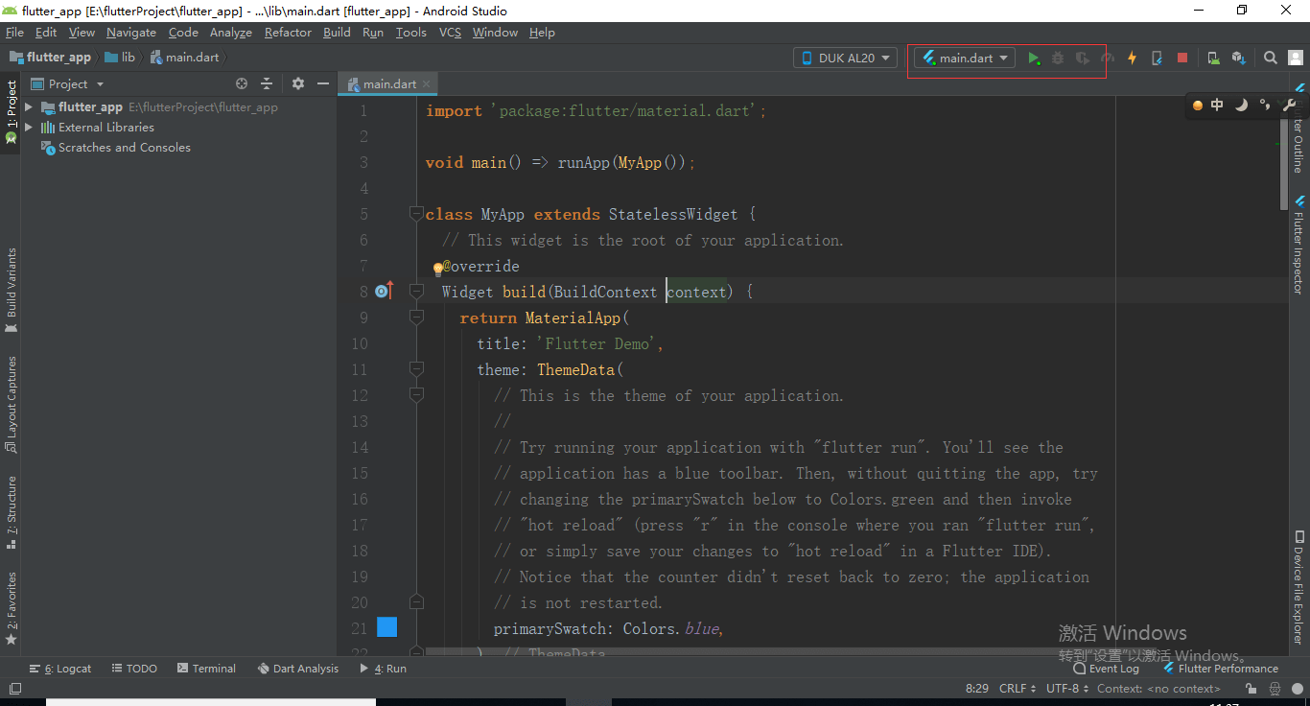Screen dimensions: 1310x706
Task: Open Project panel settings gear
Action: (x=298, y=84)
